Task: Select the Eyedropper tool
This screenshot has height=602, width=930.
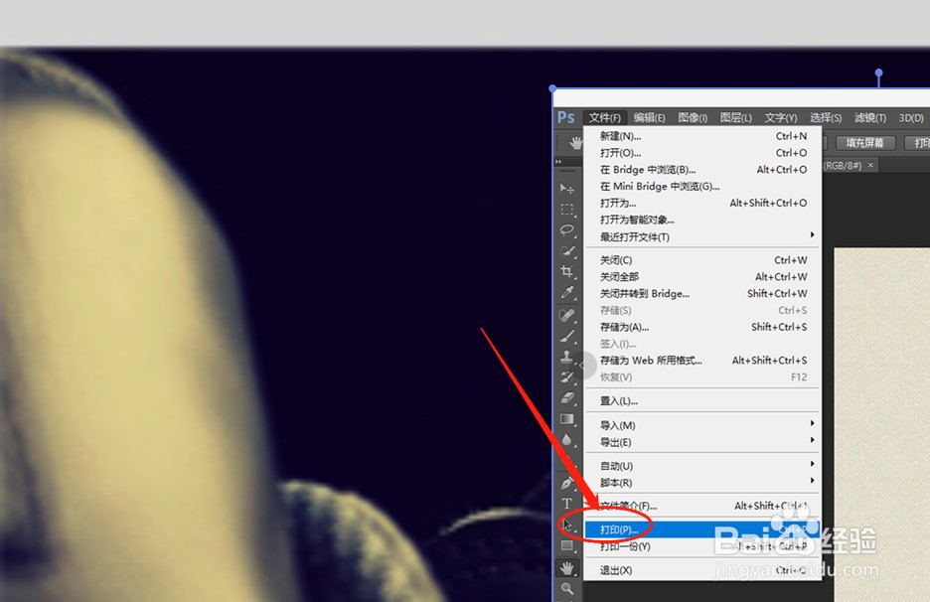Action: 567,292
